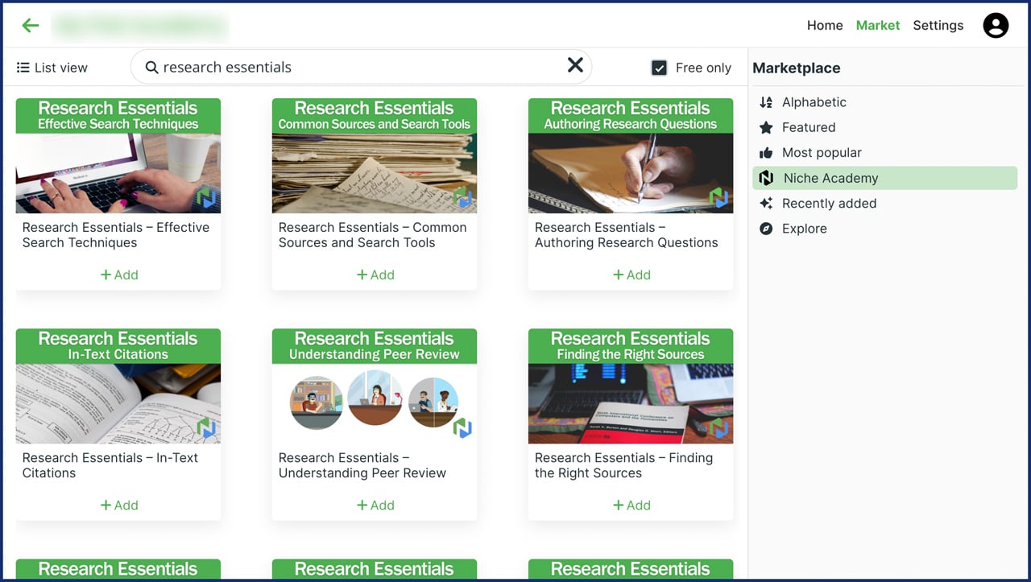
Task: Switch to List view
Action: click(52, 68)
